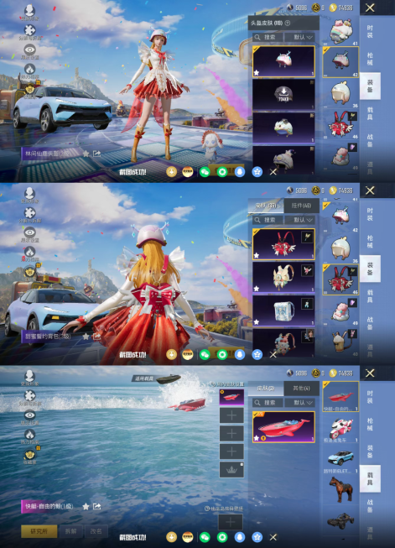Open help icon beside 头盔皮肤 title

click(288, 23)
